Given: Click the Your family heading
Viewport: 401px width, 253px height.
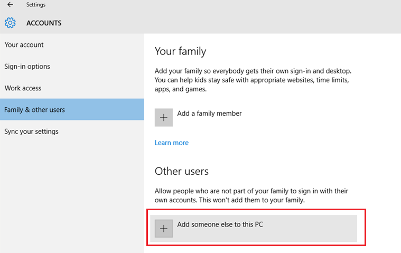Looking at the screenshot, I should [x=180, y=51].
